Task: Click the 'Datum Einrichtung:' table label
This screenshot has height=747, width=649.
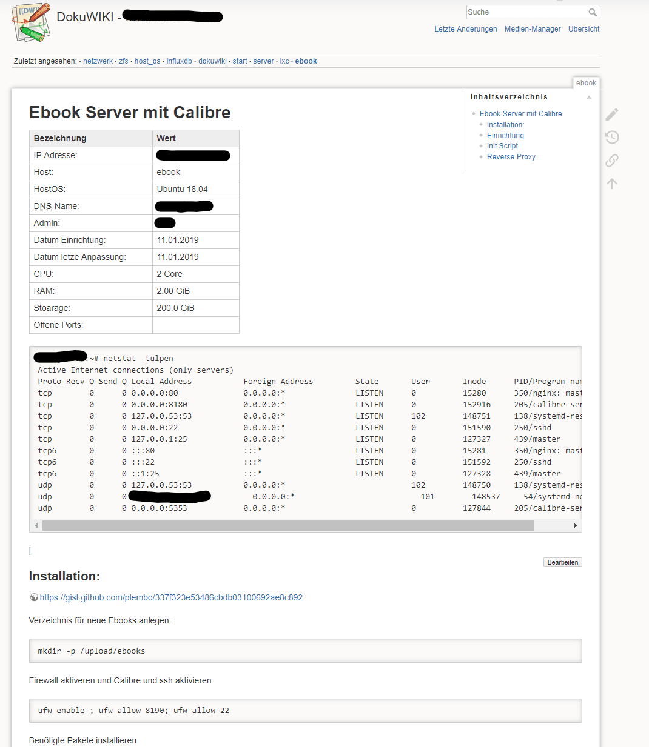Action: click(70, 240)
